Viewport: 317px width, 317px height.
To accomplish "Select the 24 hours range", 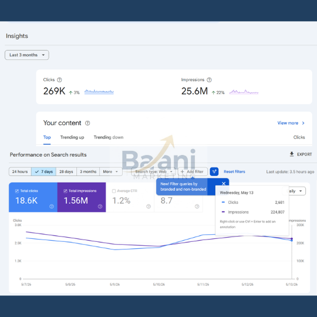I will pos(20,171).
